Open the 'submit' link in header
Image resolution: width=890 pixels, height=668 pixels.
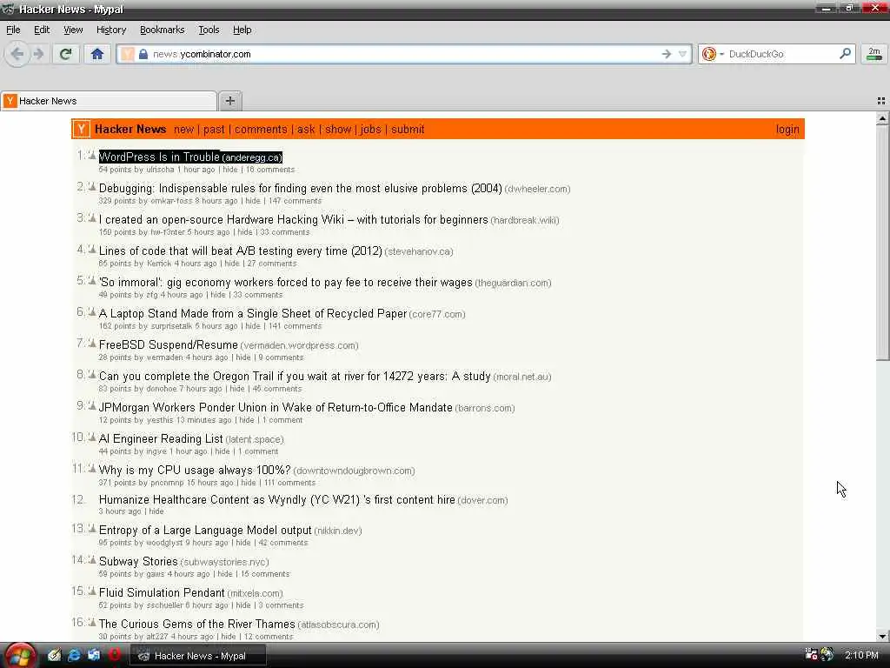[407, 130]
